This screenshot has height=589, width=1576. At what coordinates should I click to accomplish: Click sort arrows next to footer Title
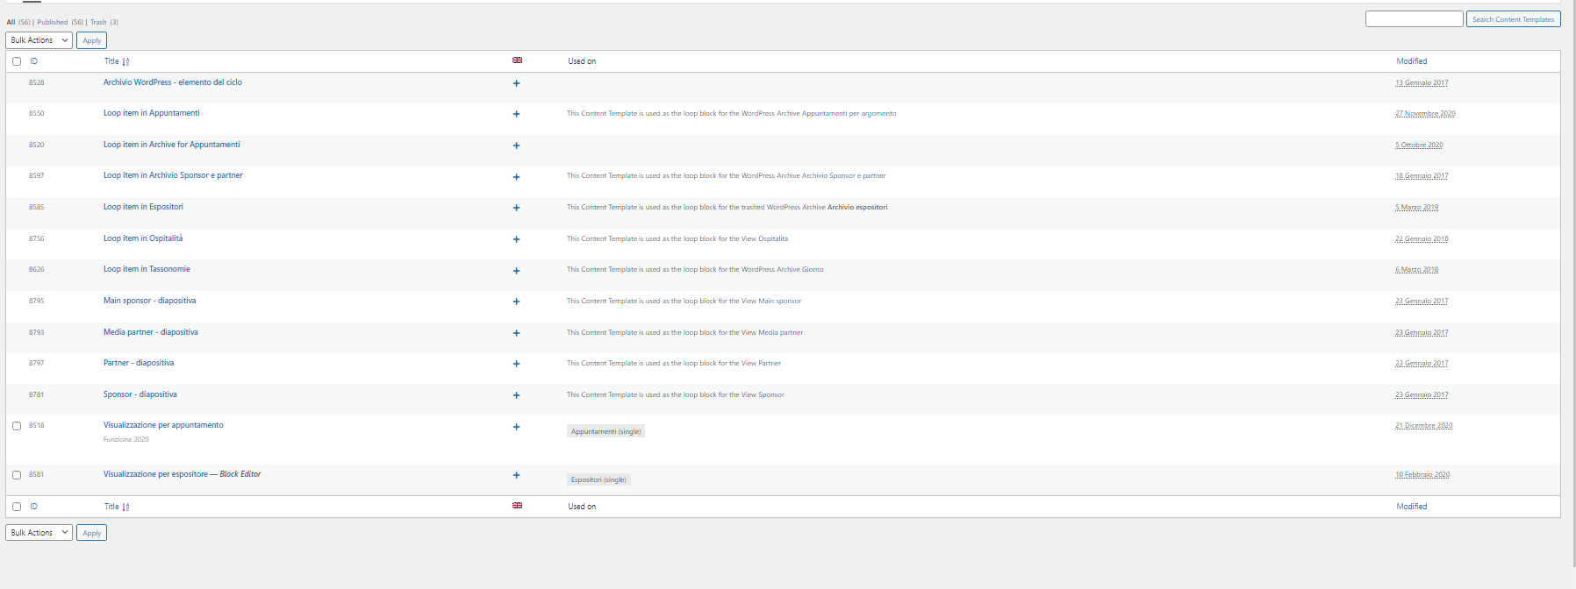coord(125,507)
